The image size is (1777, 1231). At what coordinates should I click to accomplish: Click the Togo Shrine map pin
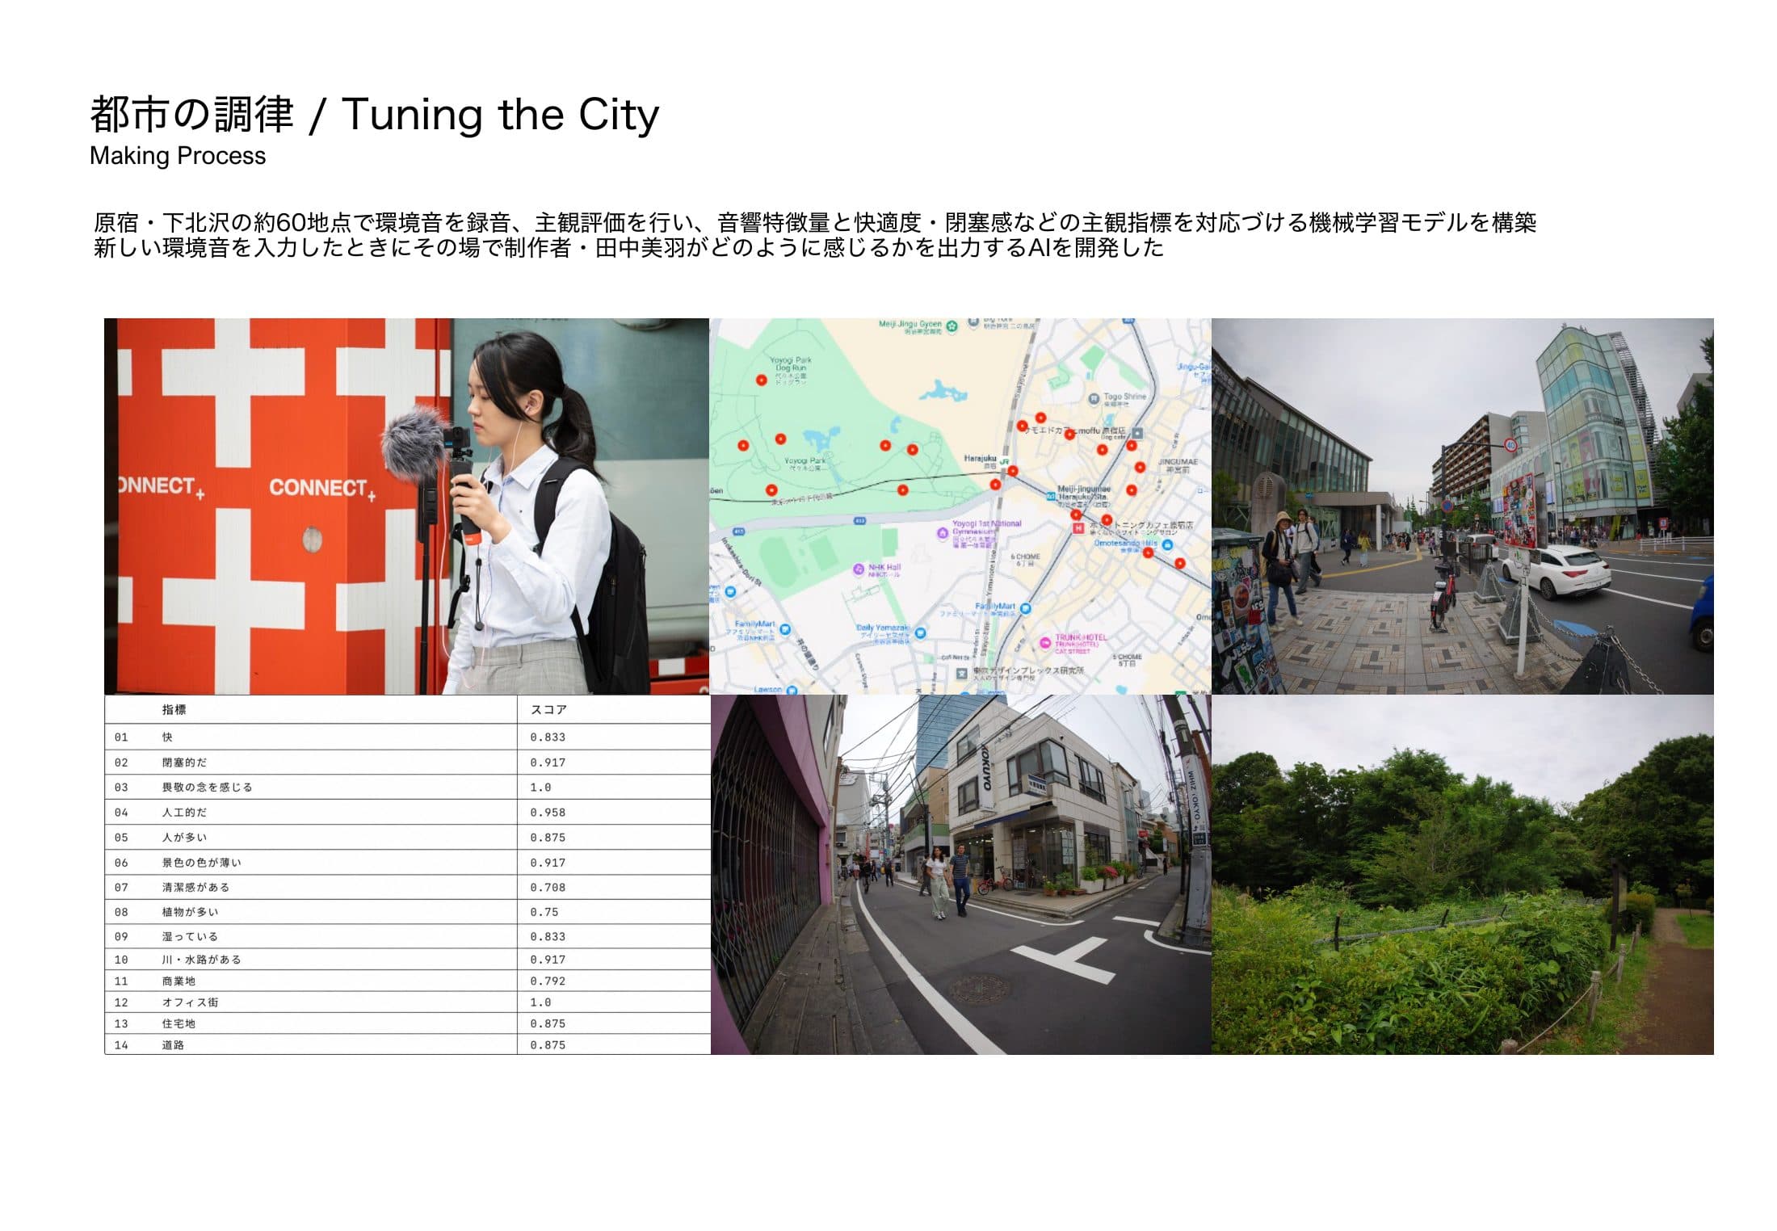point(1094,397)
